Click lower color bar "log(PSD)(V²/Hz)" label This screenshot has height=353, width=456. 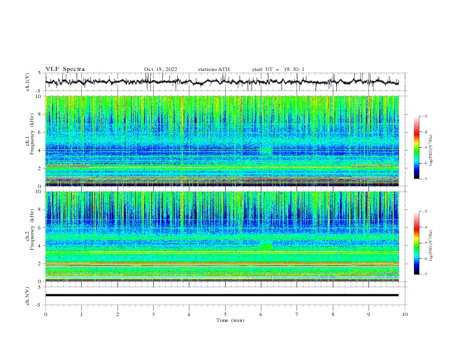tap(431, 245)
